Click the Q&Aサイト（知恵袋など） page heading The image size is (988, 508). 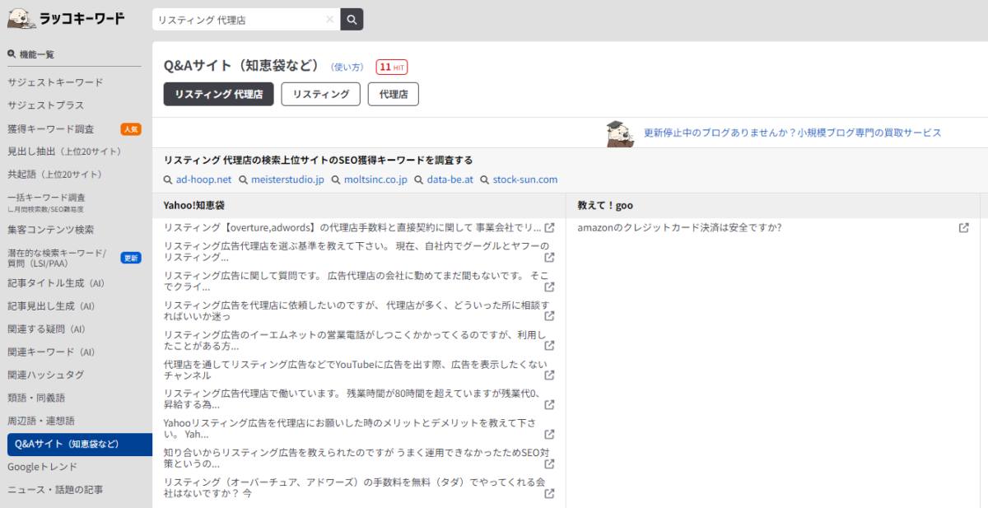pos(241,67)
